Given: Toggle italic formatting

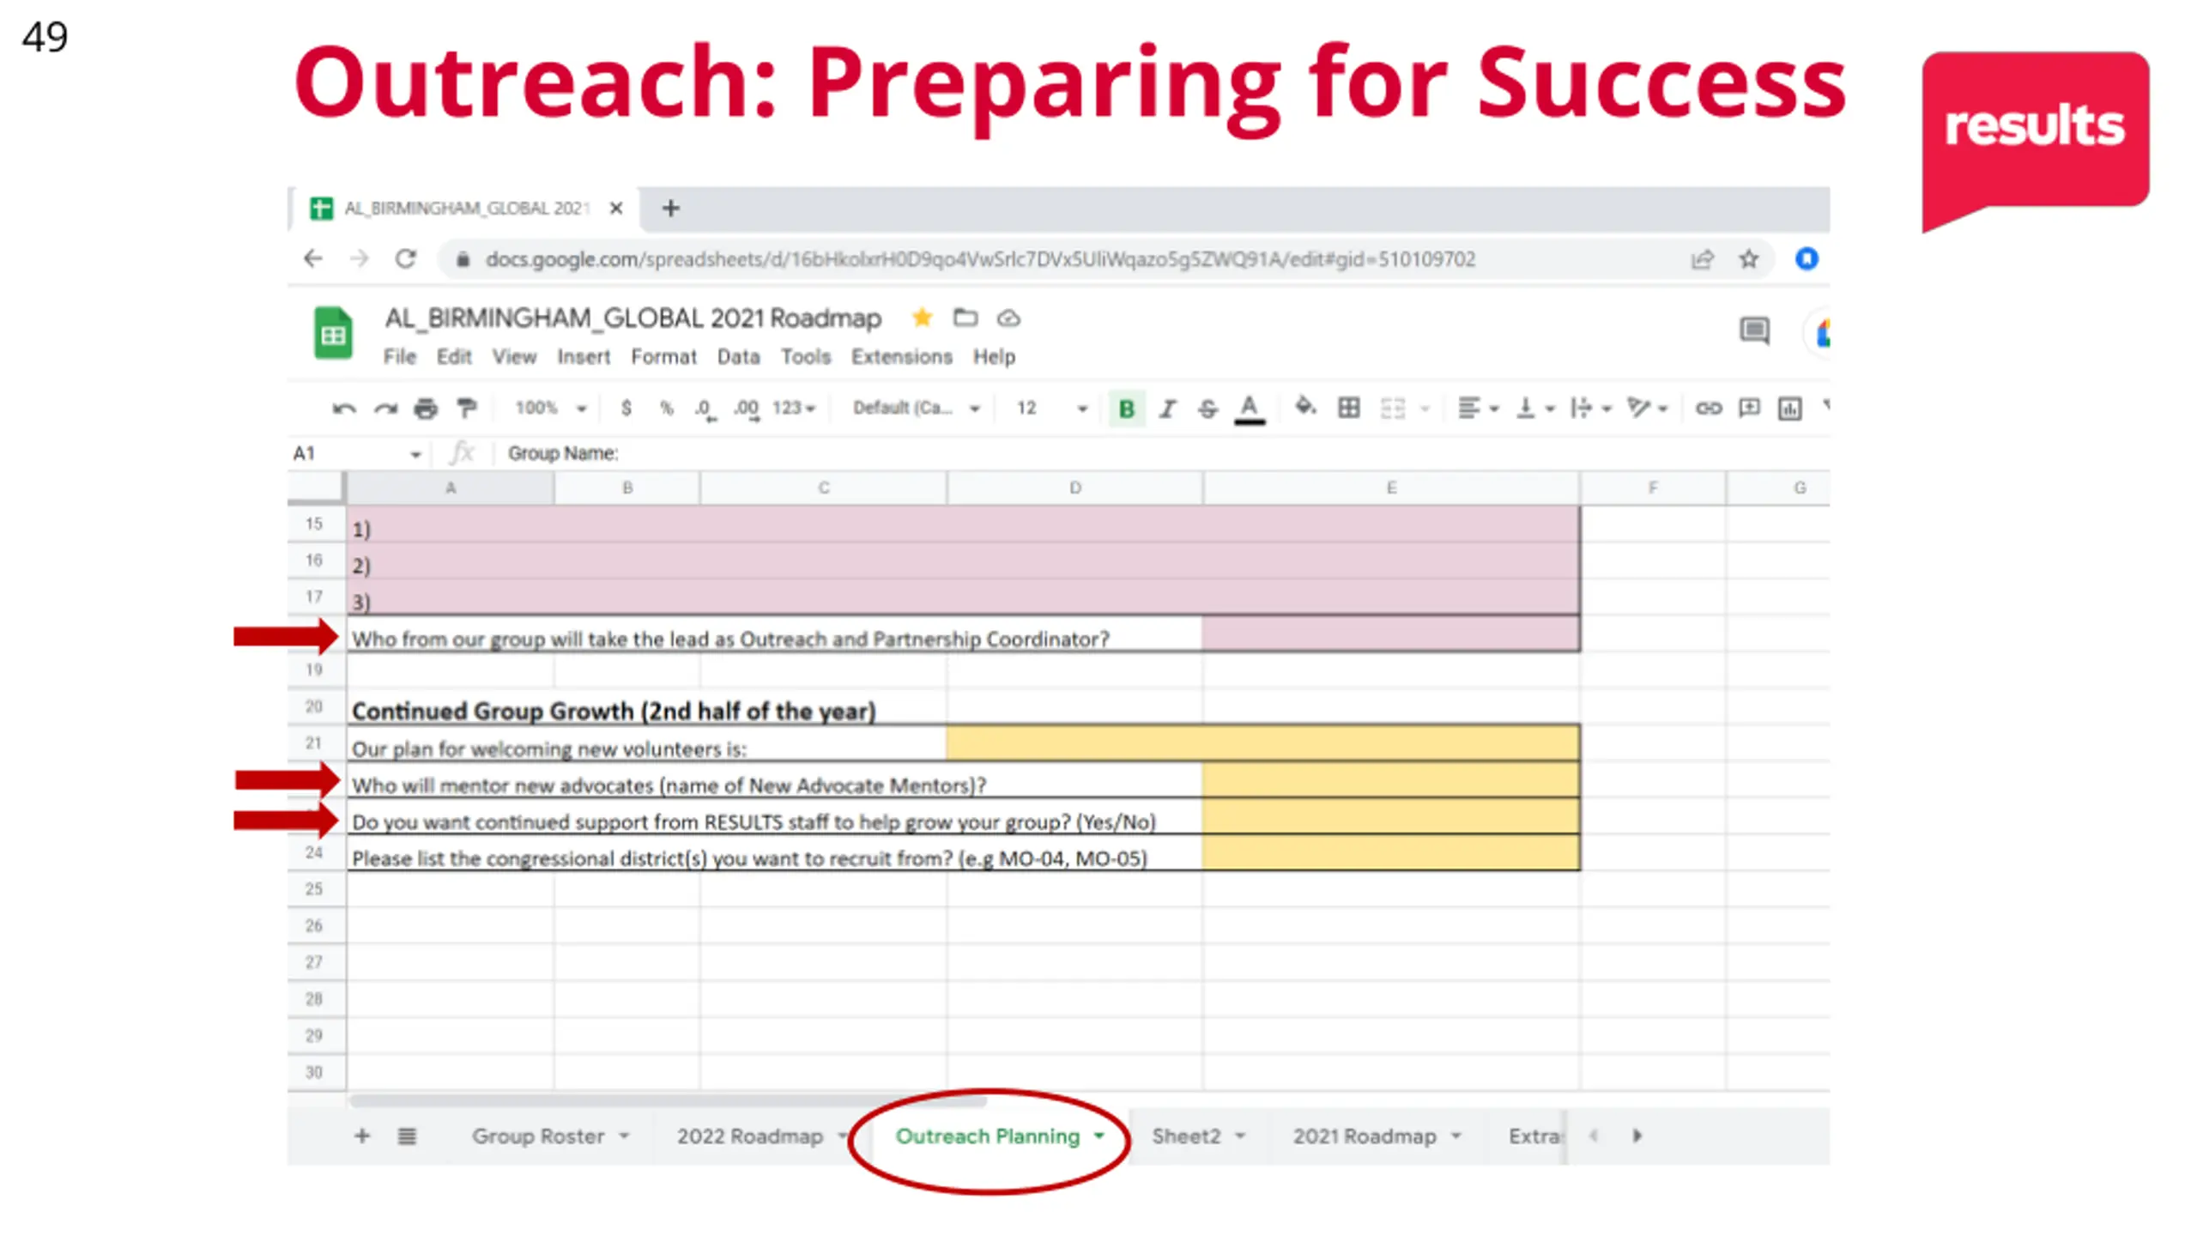Looking at the screenshot, I should click(1167, 409).
